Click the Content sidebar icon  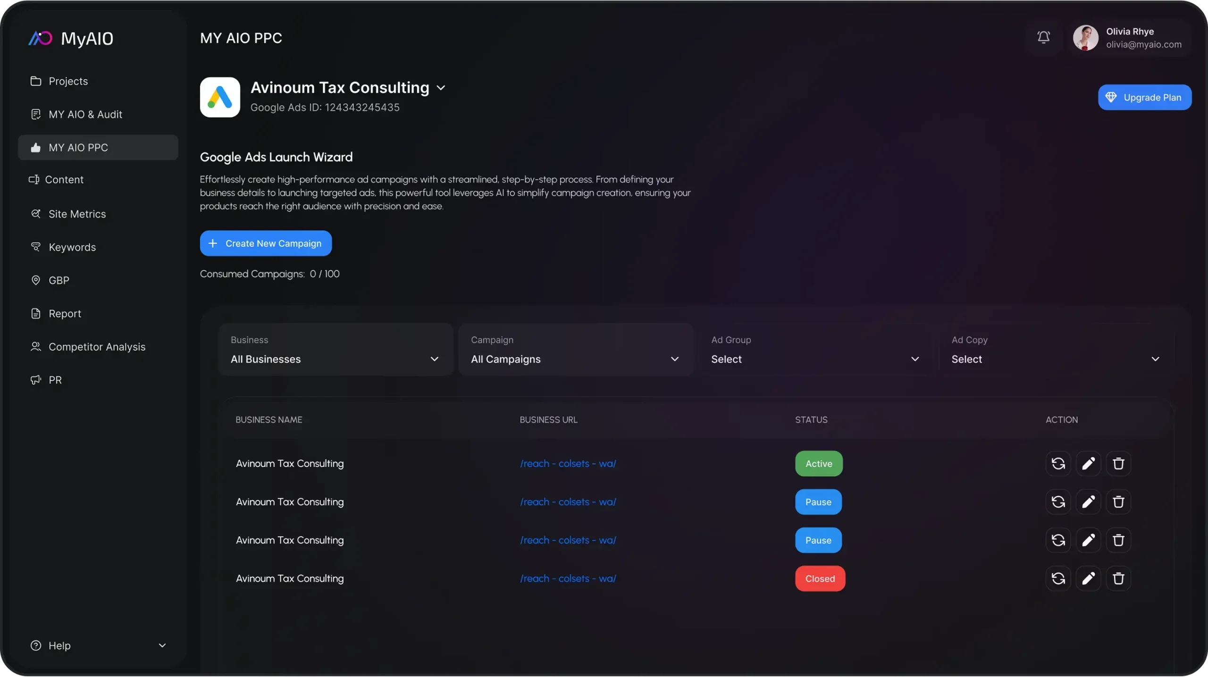[34, 180]
